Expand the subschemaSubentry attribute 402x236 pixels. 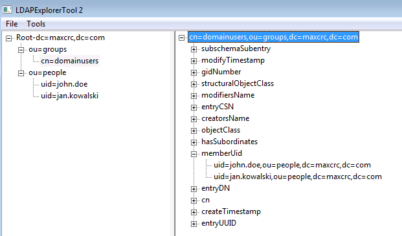point(194,49)
